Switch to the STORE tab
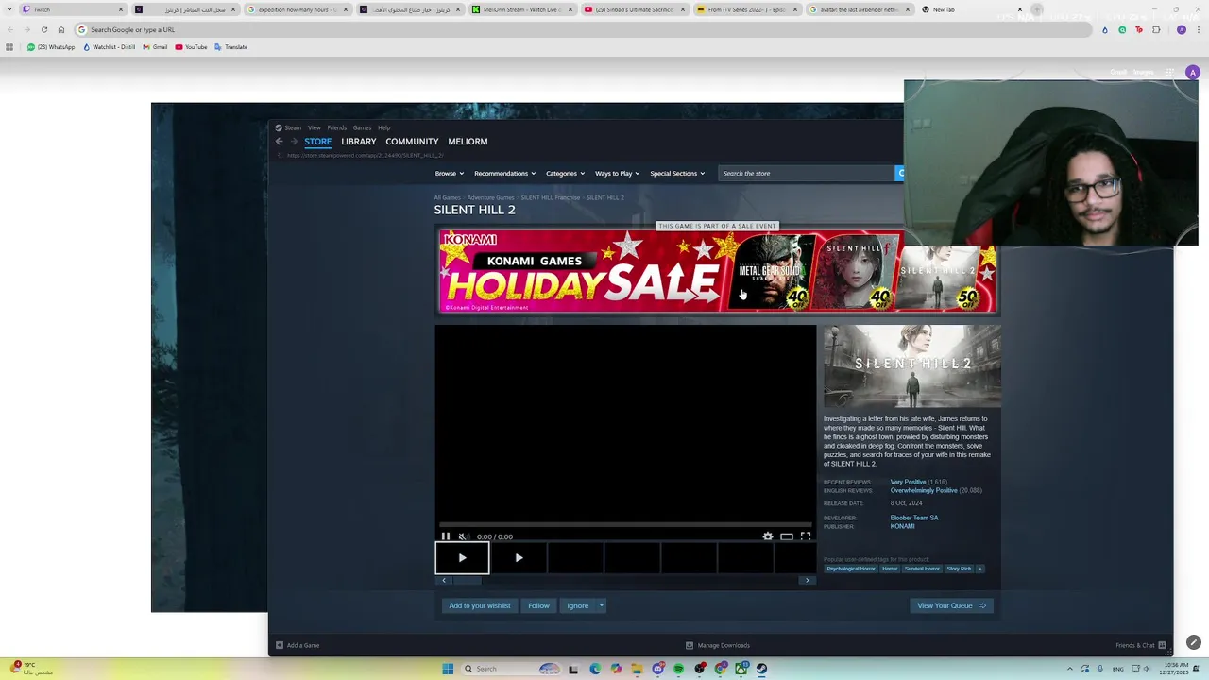The image size is (1209, 680). coord(317,142)
